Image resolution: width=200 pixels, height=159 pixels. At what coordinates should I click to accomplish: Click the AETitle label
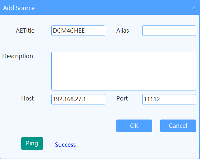(x=25, y=31)
